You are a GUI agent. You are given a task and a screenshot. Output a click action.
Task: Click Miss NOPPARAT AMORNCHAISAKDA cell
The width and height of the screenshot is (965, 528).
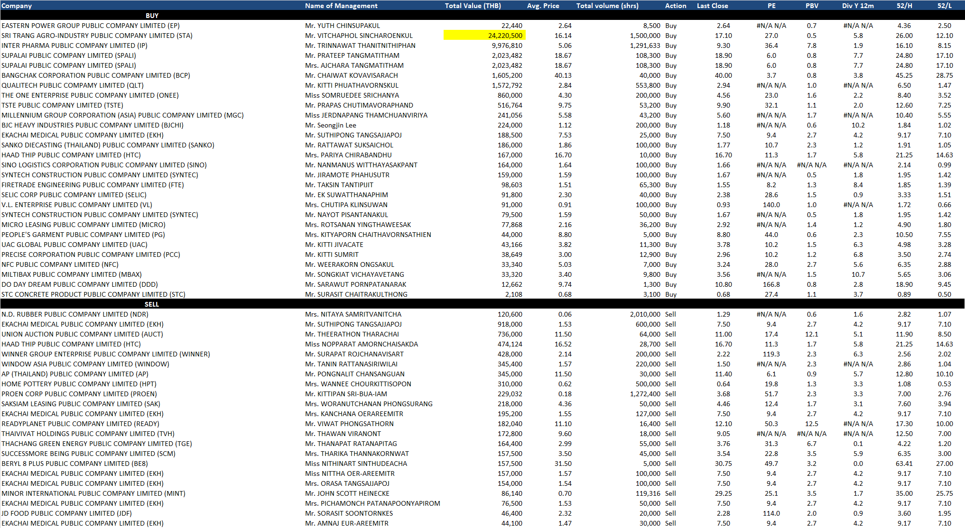362,344
